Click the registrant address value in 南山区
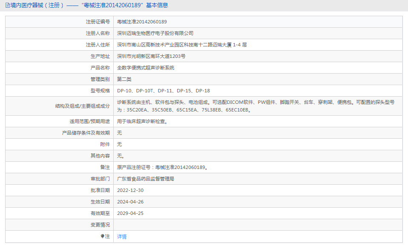Viewport: 408px width, 246px height. [182, 45]
